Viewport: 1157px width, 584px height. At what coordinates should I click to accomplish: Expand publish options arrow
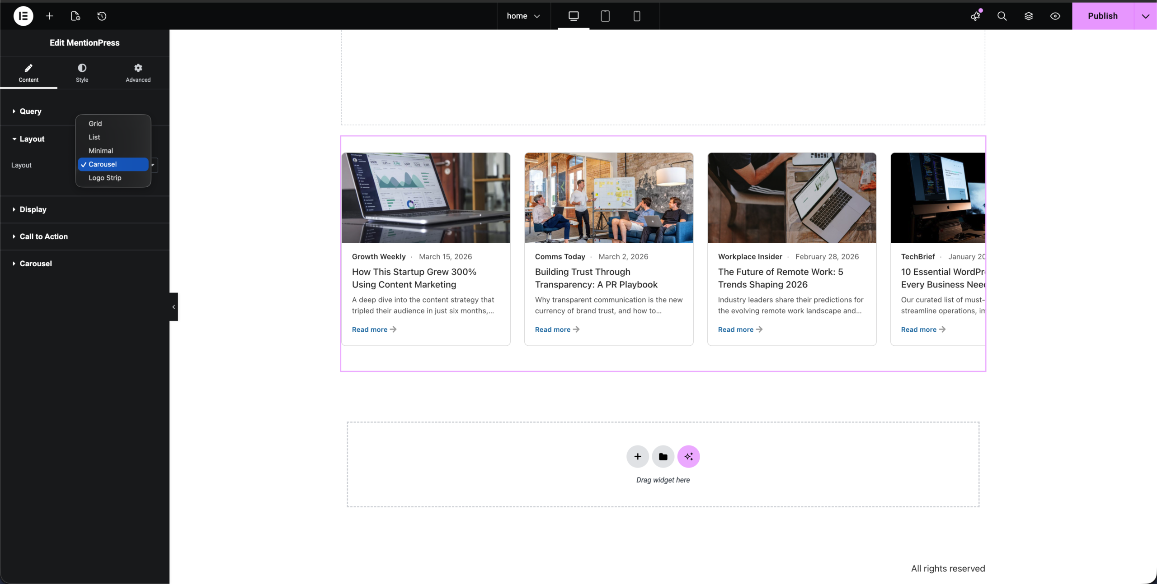coord(1145,16)
